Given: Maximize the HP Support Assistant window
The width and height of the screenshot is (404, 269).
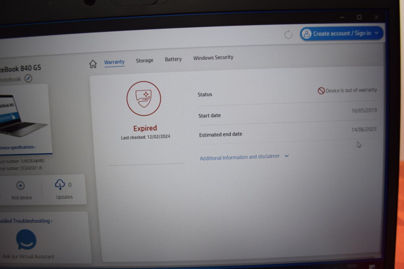Looking at the screenshot, I should 359,17.
